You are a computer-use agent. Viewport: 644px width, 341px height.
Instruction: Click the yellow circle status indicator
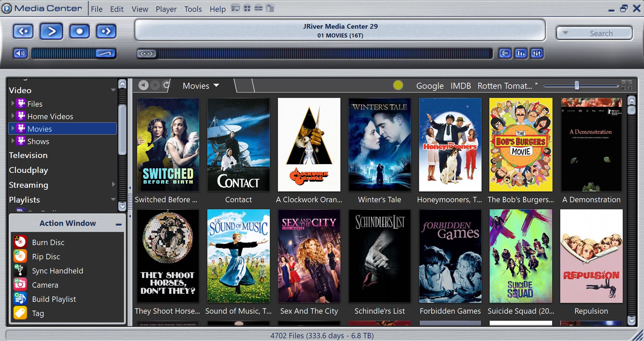(398, 85)
